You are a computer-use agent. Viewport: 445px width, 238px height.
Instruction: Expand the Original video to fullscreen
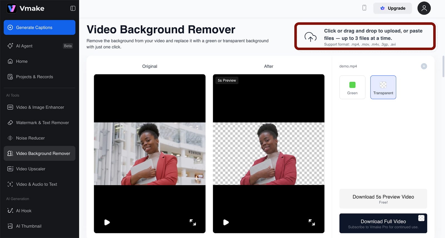(193, 222)
